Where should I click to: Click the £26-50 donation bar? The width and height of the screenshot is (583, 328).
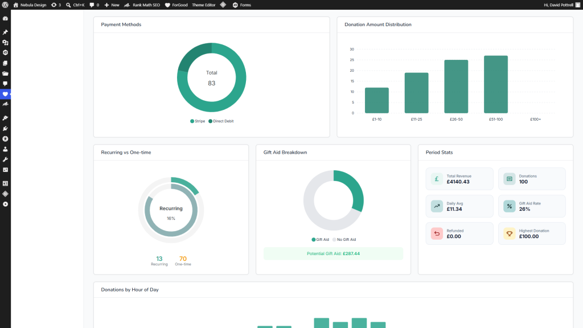[x=456, y=87]
